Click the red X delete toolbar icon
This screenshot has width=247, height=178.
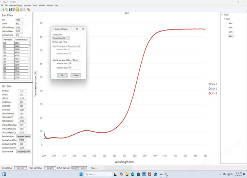14,9
